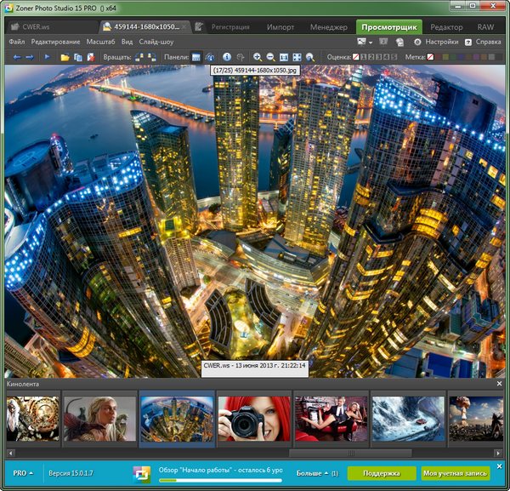Click the zoom out magnifier icon

click(270, 57)
